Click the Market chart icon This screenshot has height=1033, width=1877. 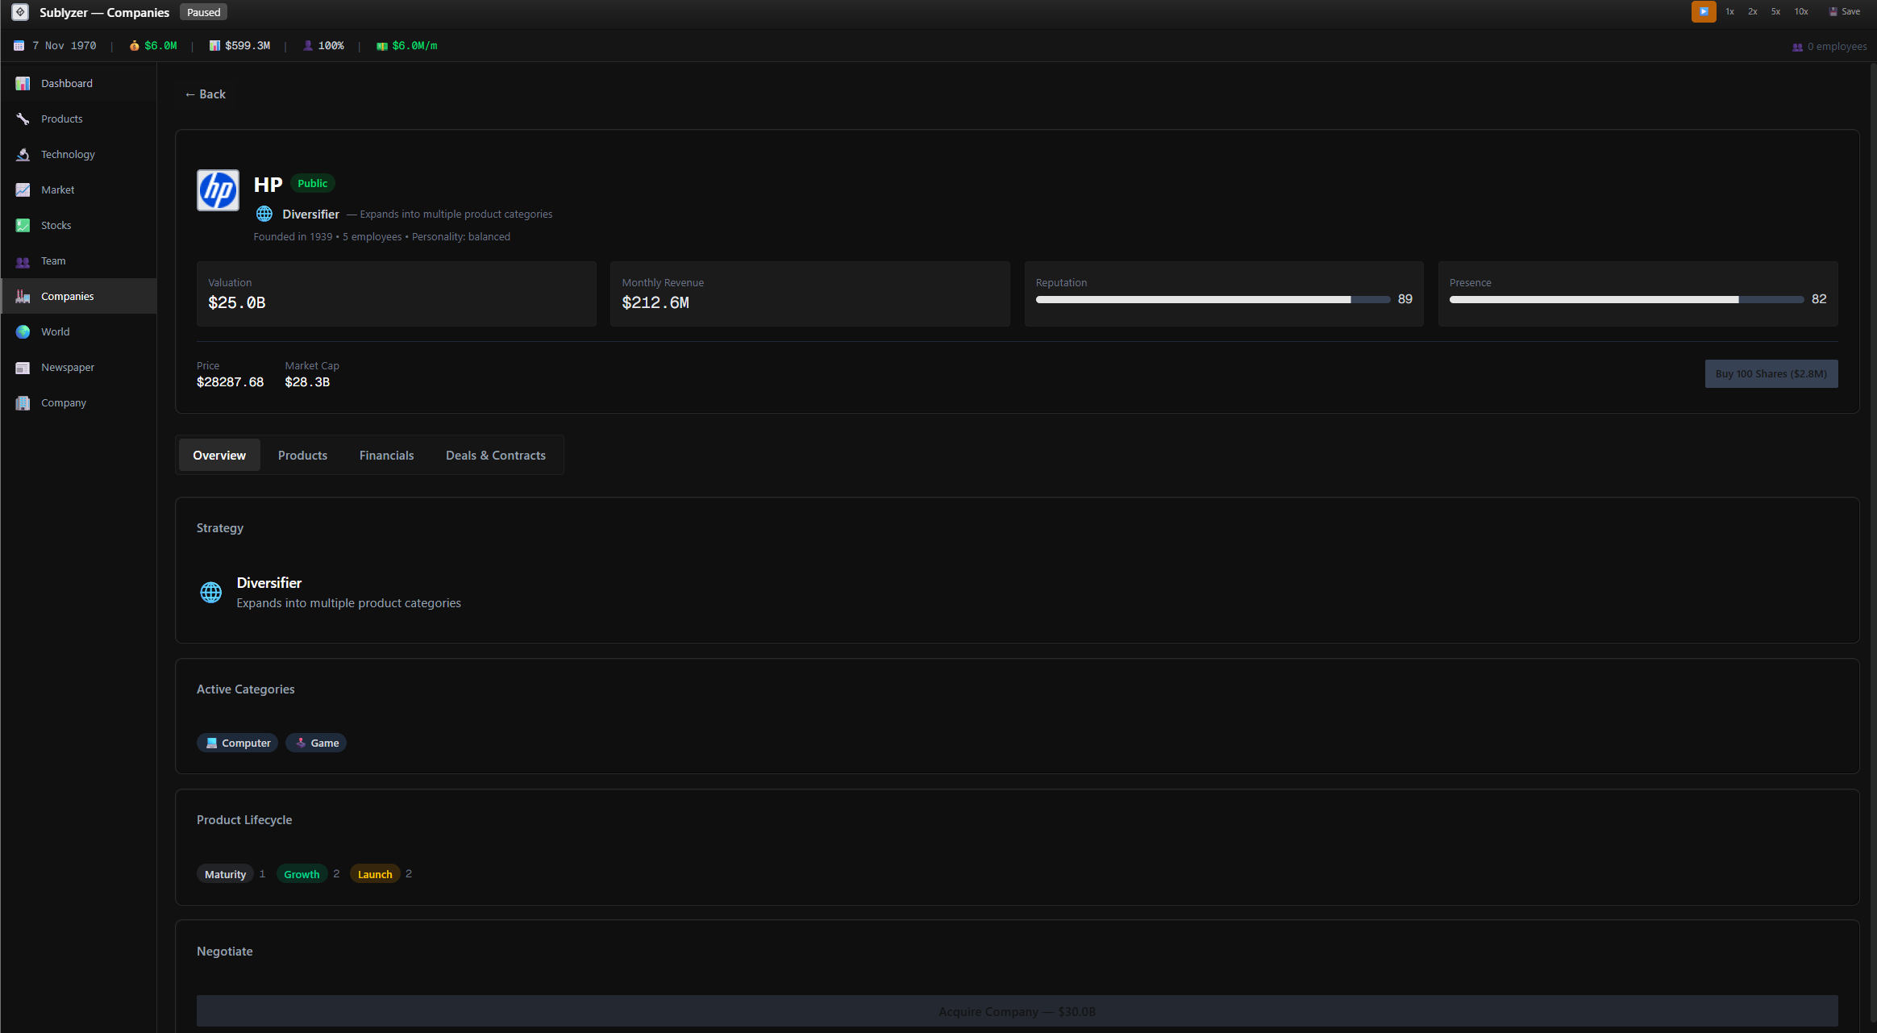(x=23, y=190)
